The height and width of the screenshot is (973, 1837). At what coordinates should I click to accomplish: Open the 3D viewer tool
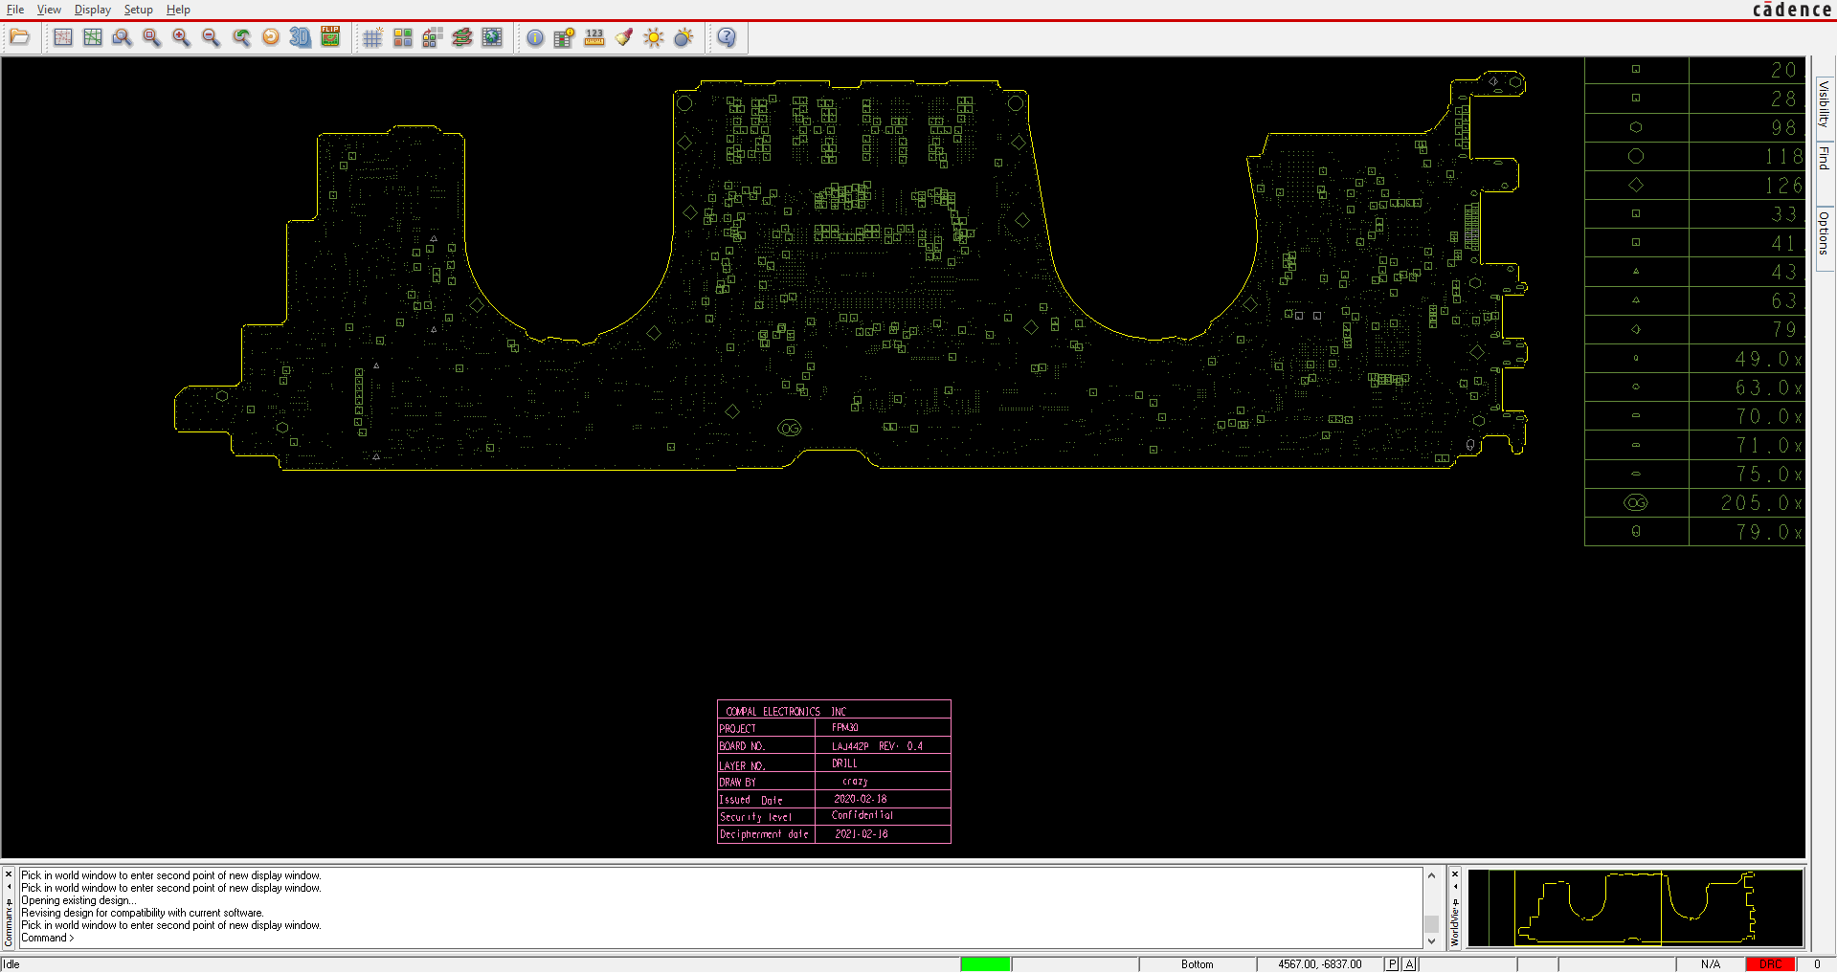(301, 37)
